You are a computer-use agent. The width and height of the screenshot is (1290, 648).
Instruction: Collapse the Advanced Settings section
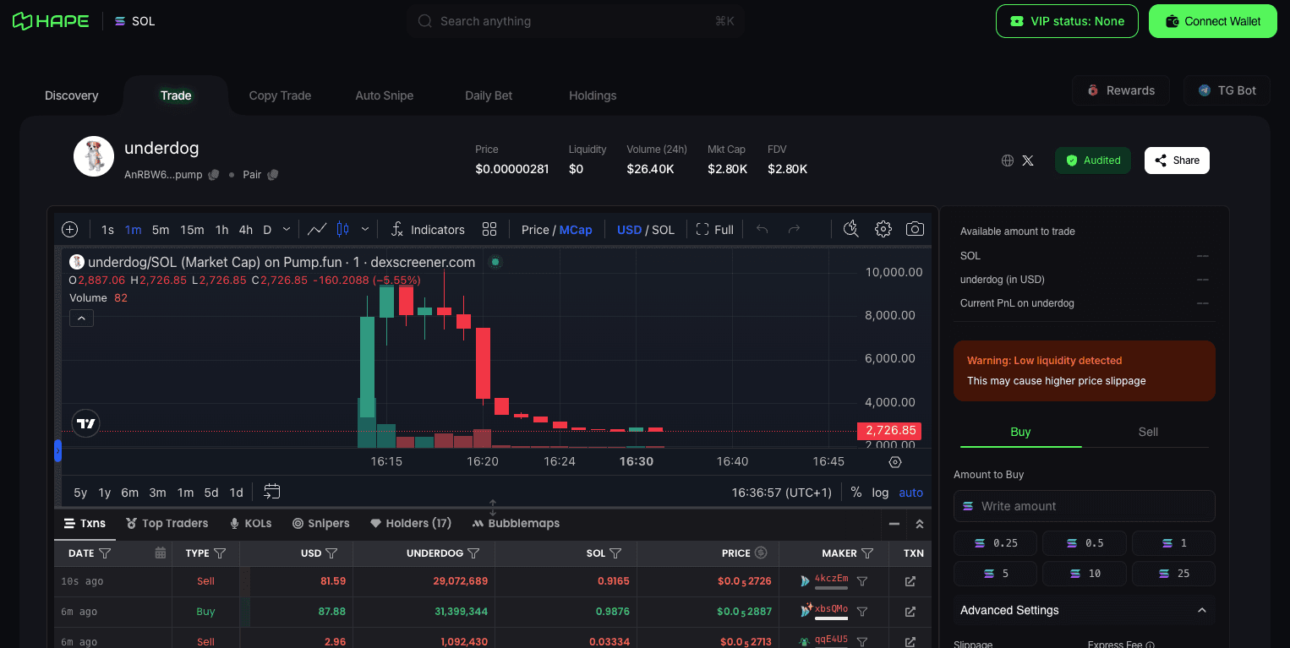1202,610
